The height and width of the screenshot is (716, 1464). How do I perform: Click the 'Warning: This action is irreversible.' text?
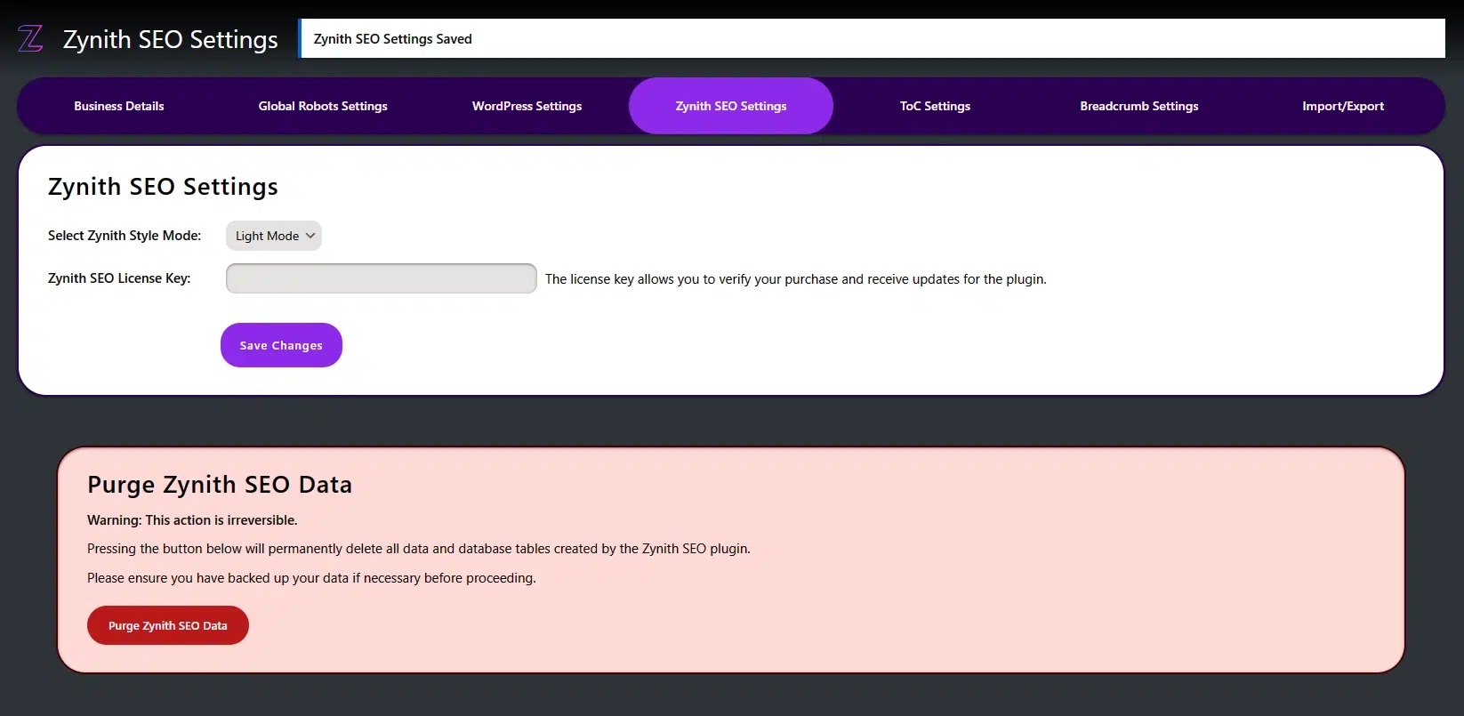192,520
